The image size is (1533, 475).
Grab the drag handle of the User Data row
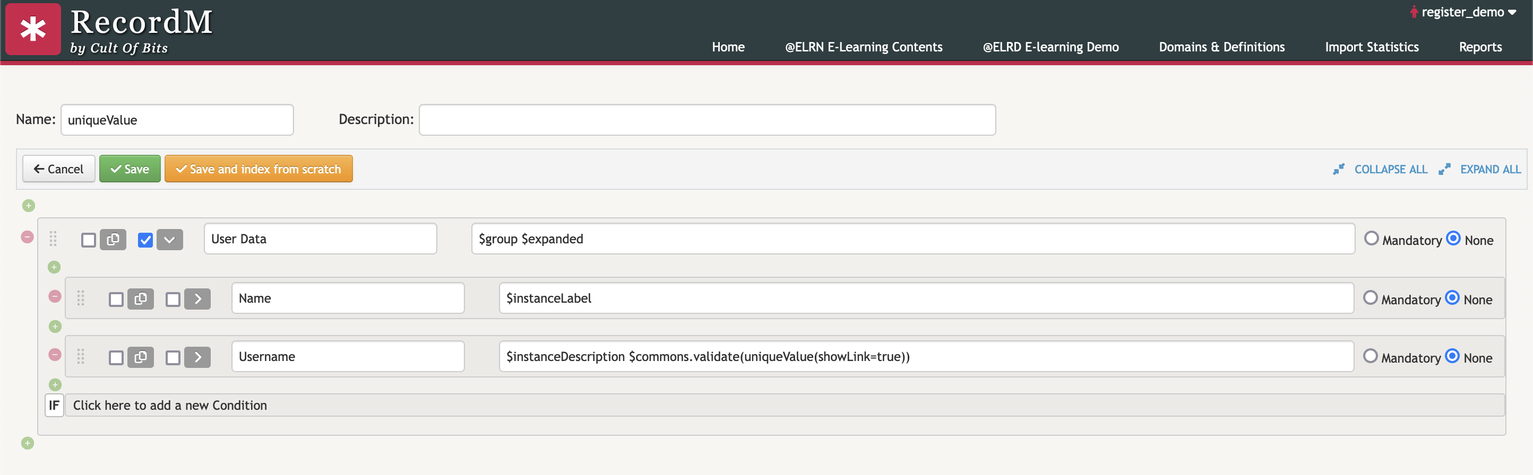click(53, 239)
